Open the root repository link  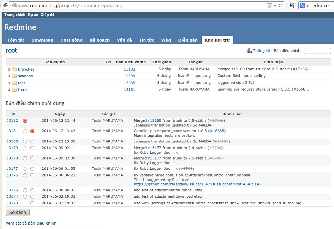11,50
